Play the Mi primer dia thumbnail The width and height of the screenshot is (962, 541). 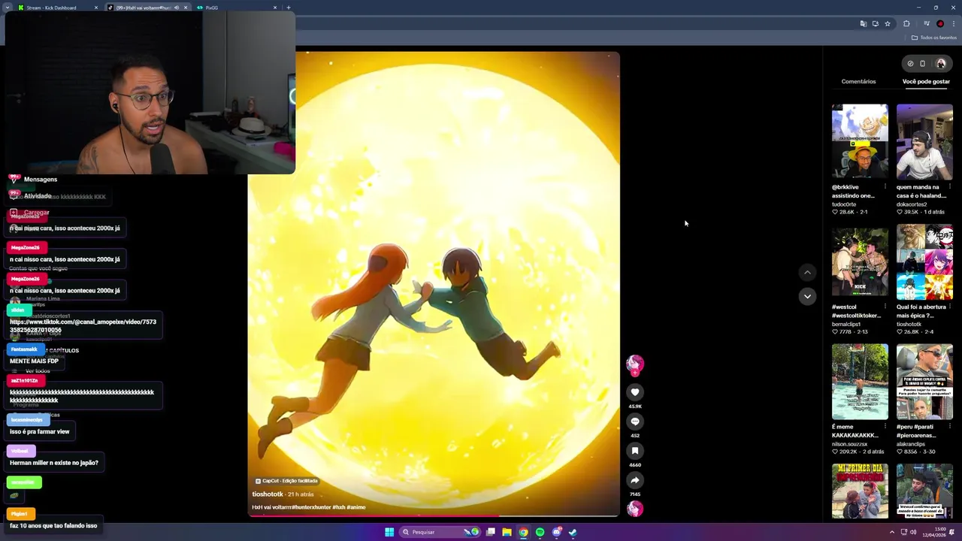click(x=860, y=491)
